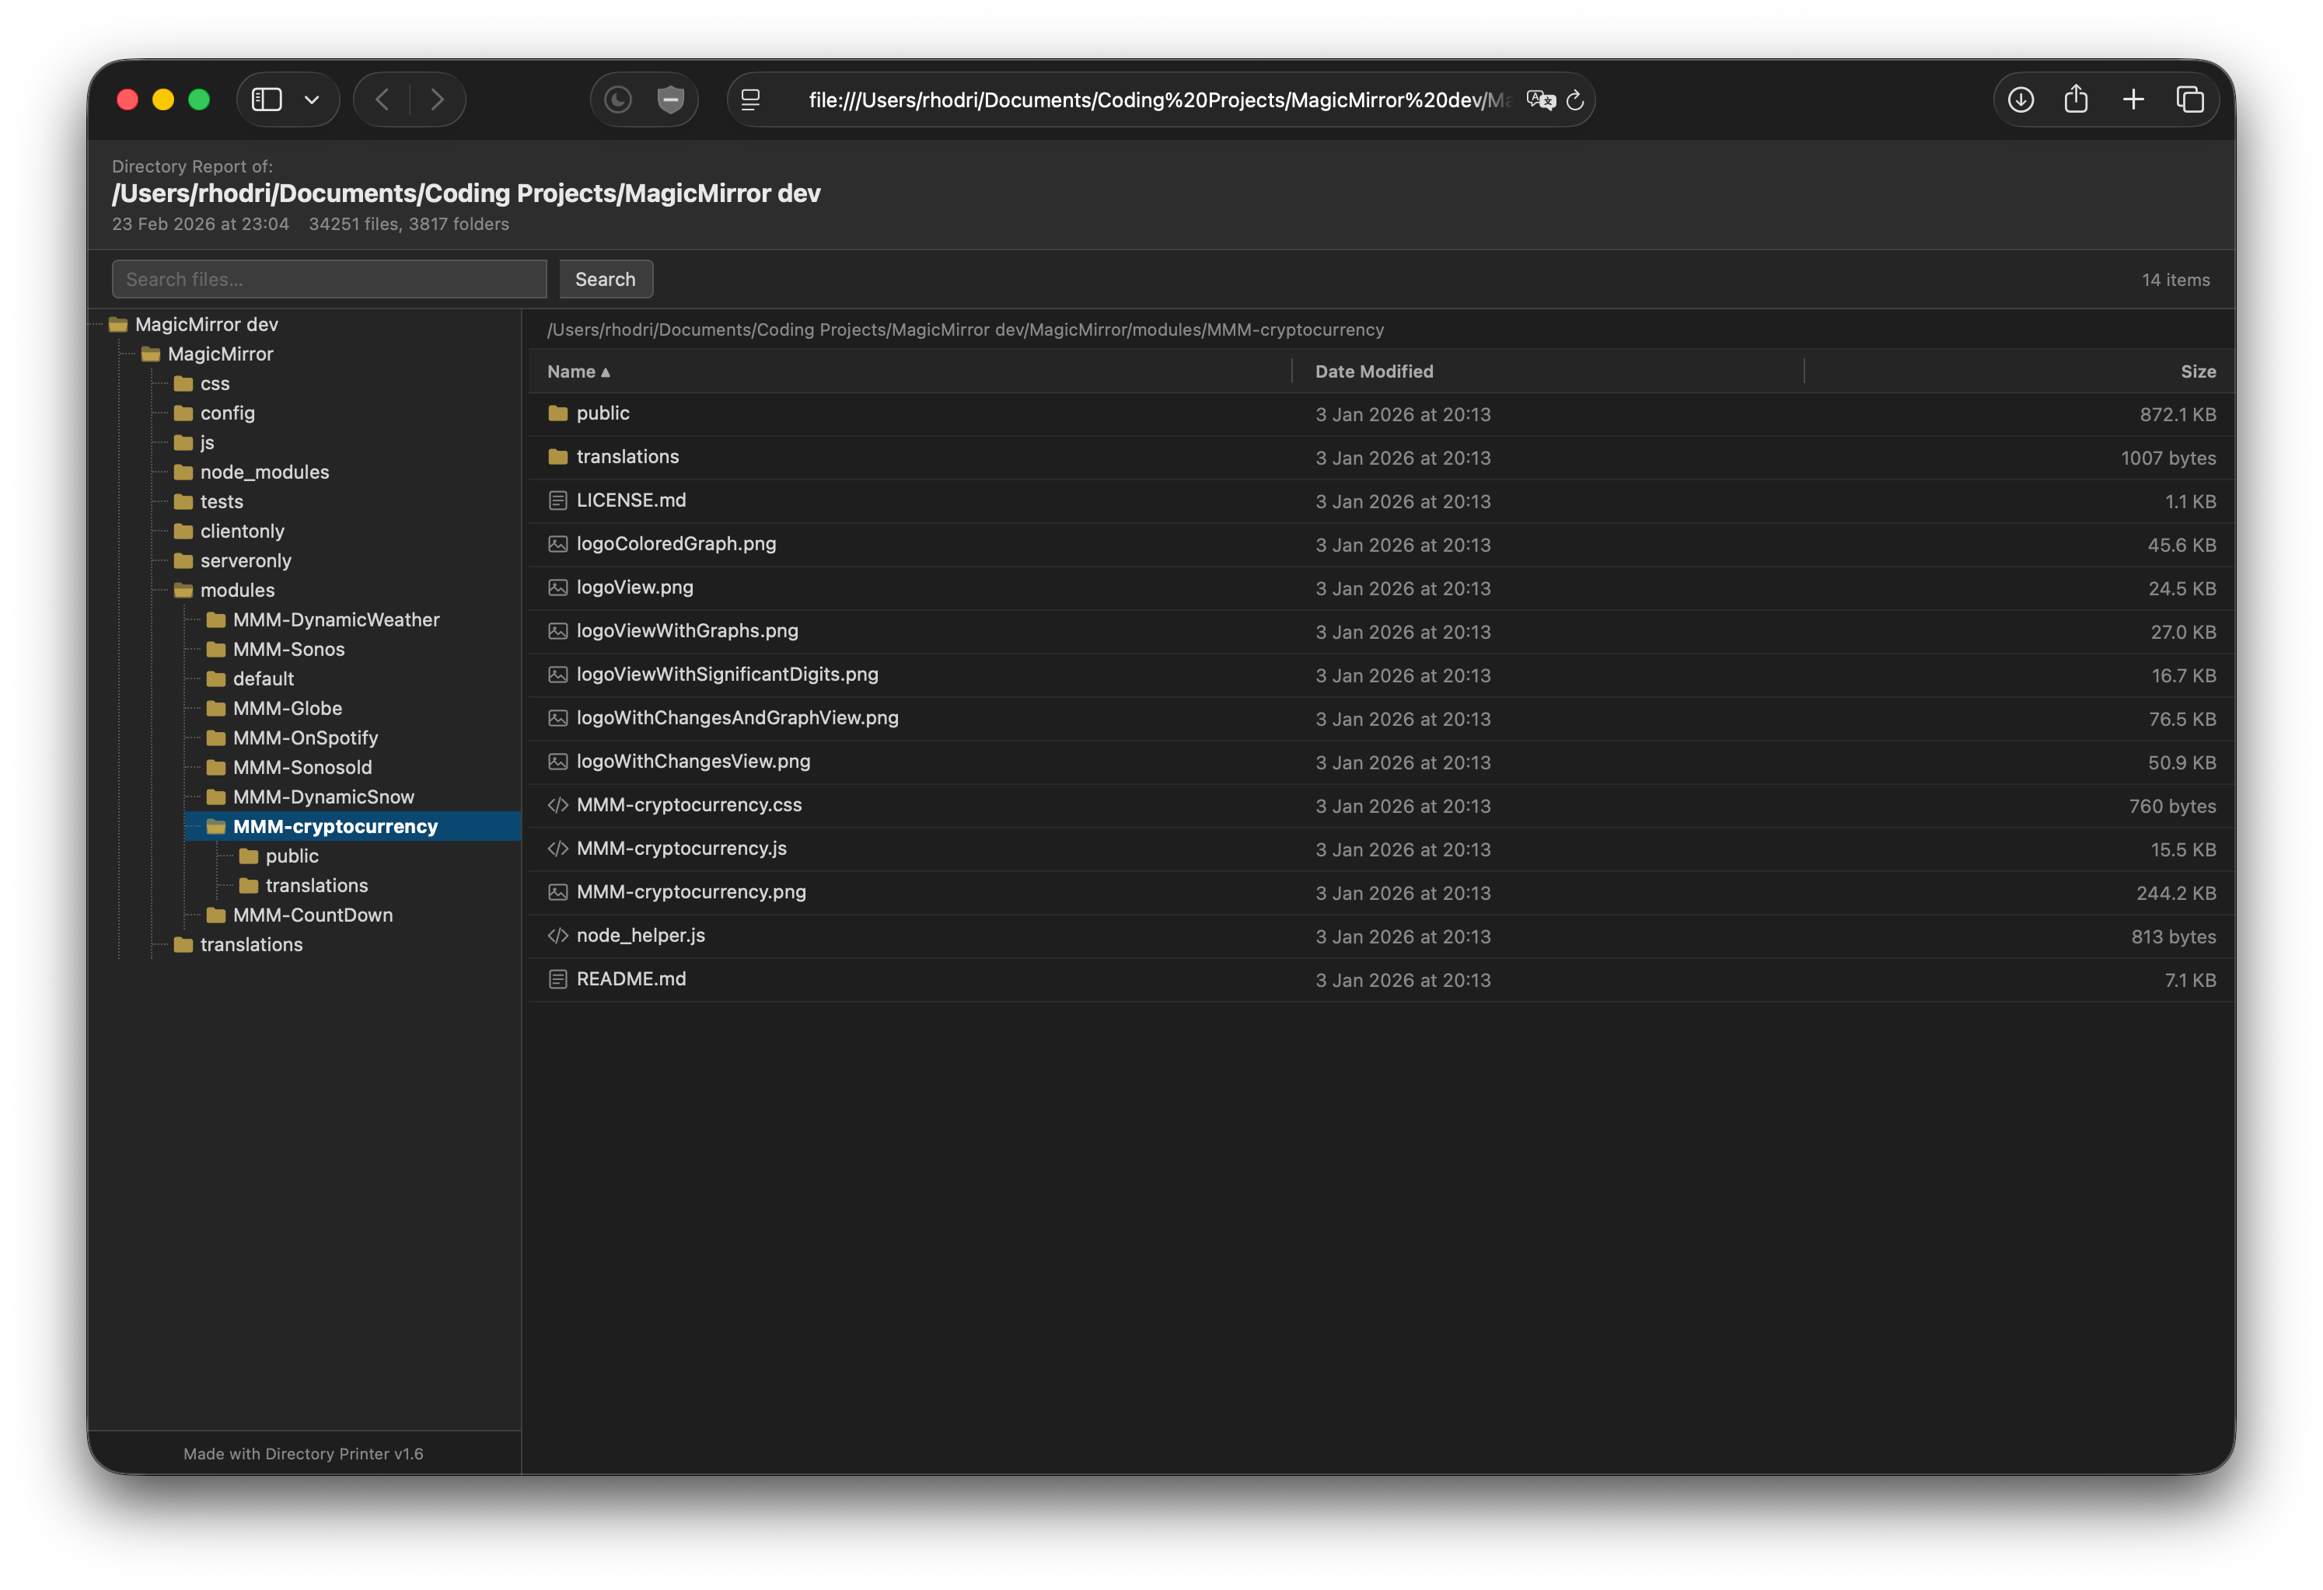
Task: Focus the Search files input field
Action: click(329, 280)
